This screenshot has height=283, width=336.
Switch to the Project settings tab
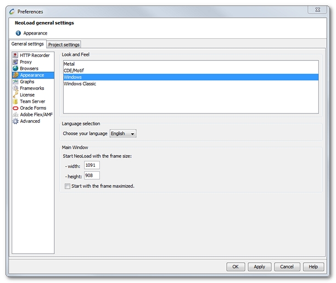click(x=64, y=44)
